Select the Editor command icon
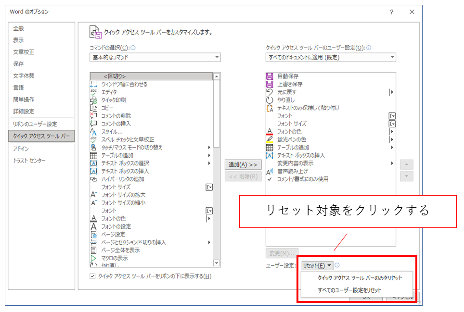 (x=94, y=92)
